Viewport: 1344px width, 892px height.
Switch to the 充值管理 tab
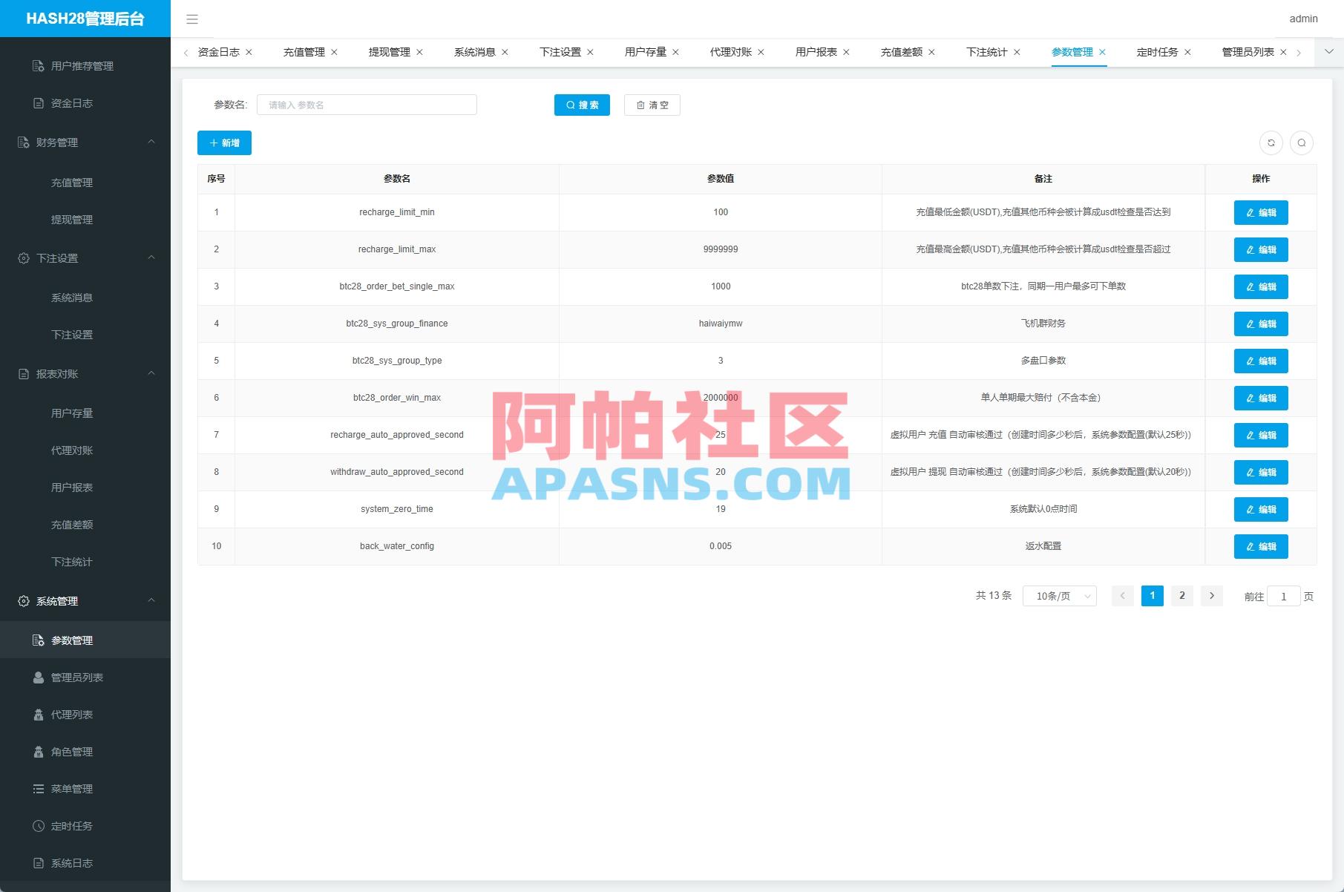[305, 52]
